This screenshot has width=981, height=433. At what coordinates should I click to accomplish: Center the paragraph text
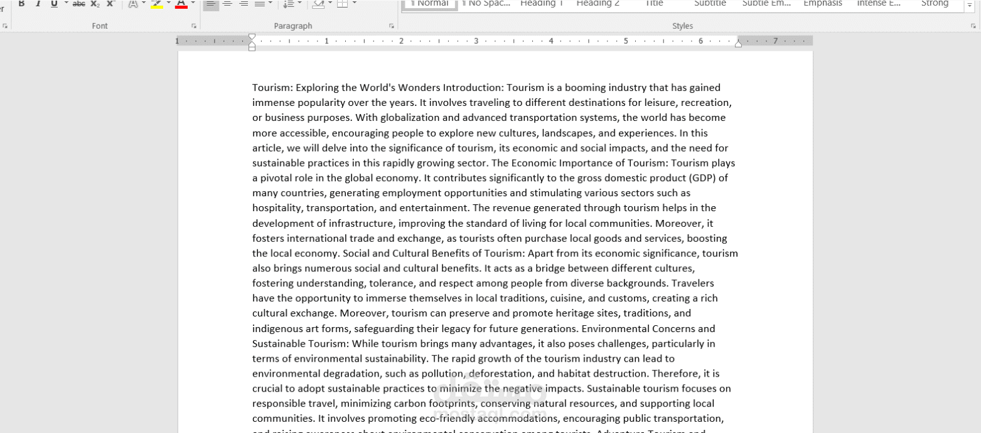227,4
